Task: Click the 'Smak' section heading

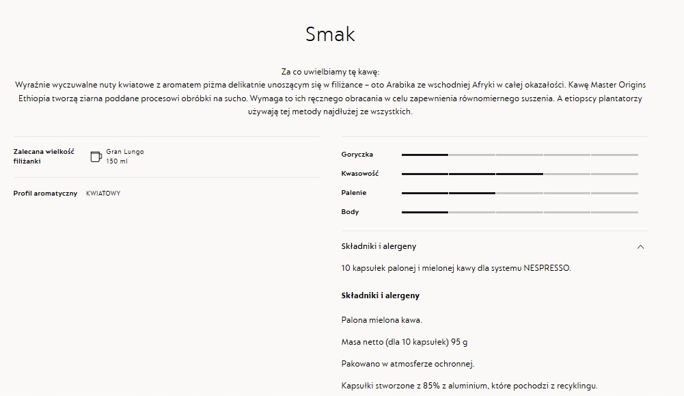Action: click(330, 34)
